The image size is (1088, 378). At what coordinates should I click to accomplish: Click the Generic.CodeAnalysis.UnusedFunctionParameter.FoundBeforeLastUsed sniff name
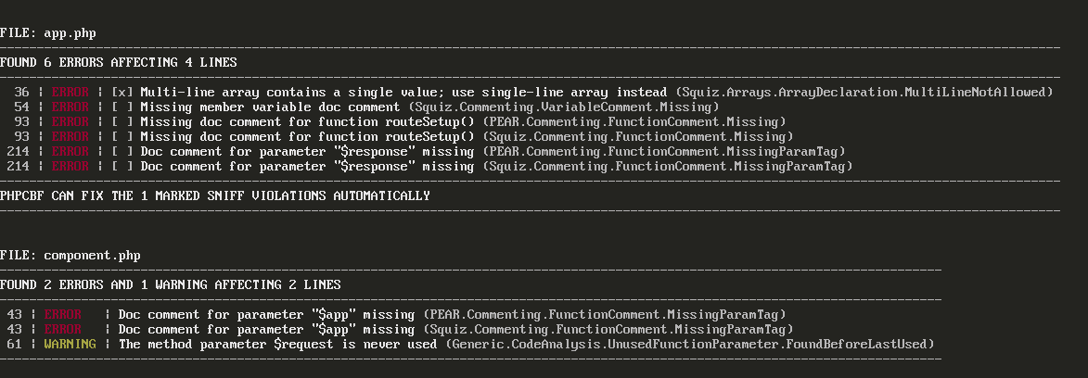point(689,344)
